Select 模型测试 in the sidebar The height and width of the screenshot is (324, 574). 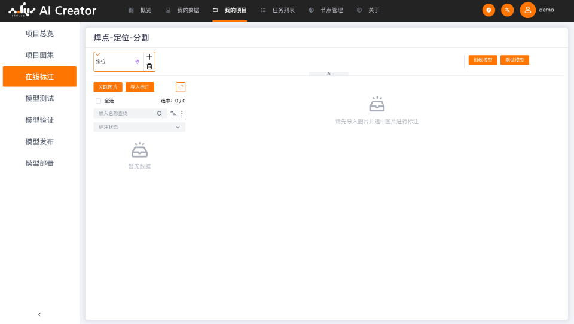[39, 98]
